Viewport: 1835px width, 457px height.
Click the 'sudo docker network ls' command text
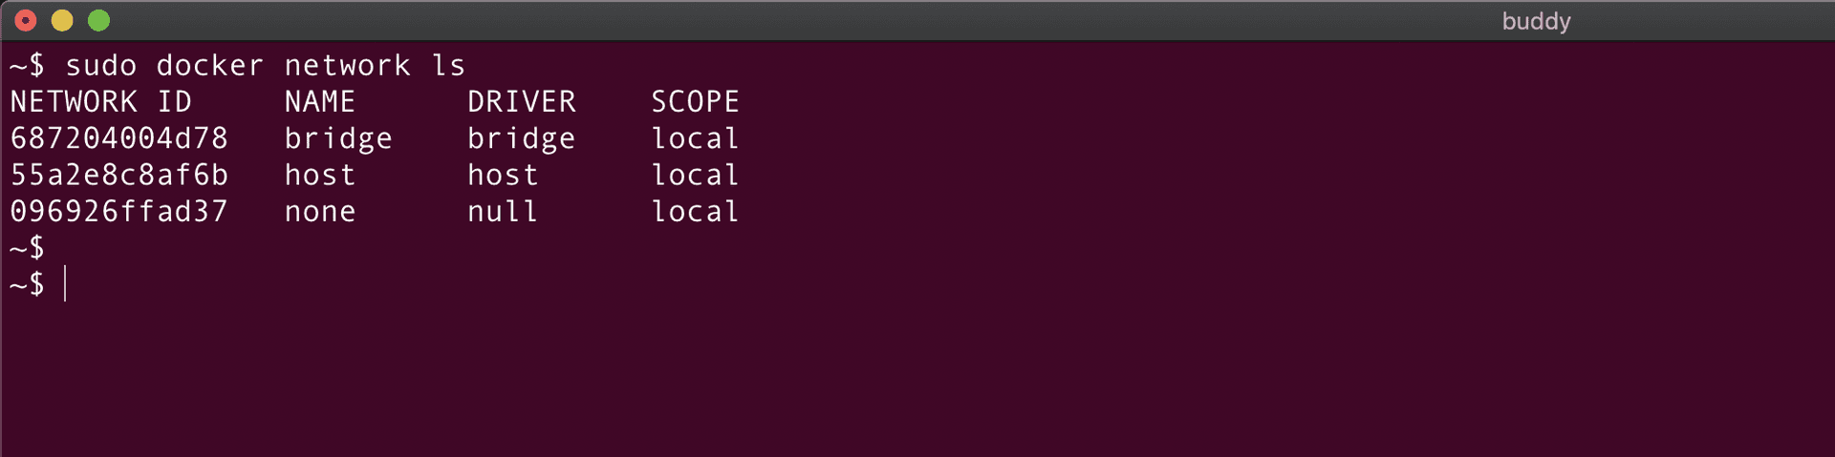tap(265, 65)
